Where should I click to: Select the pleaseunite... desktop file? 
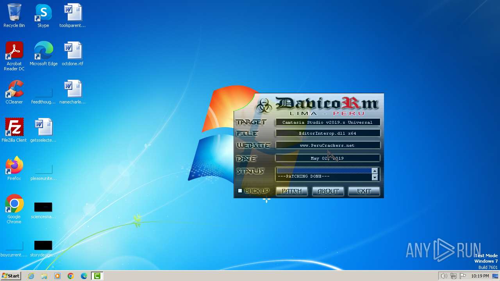[43, 173]
